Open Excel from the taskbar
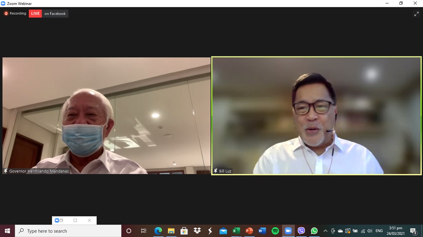 coord(236,231)
